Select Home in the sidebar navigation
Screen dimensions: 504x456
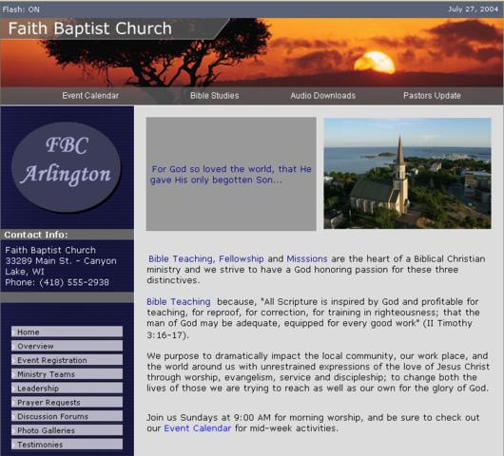(x=67, y=332)
